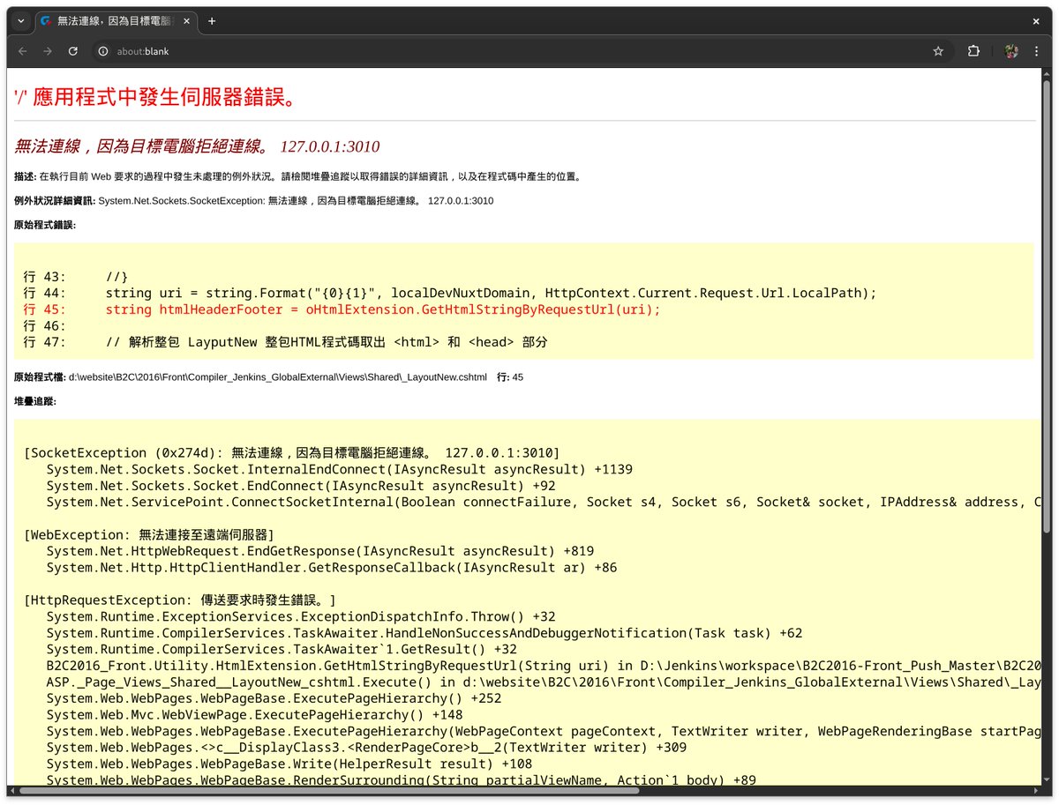Go back to previous page
The image size is (1059, 805).
pyautogui.click(x=23, y=51)
